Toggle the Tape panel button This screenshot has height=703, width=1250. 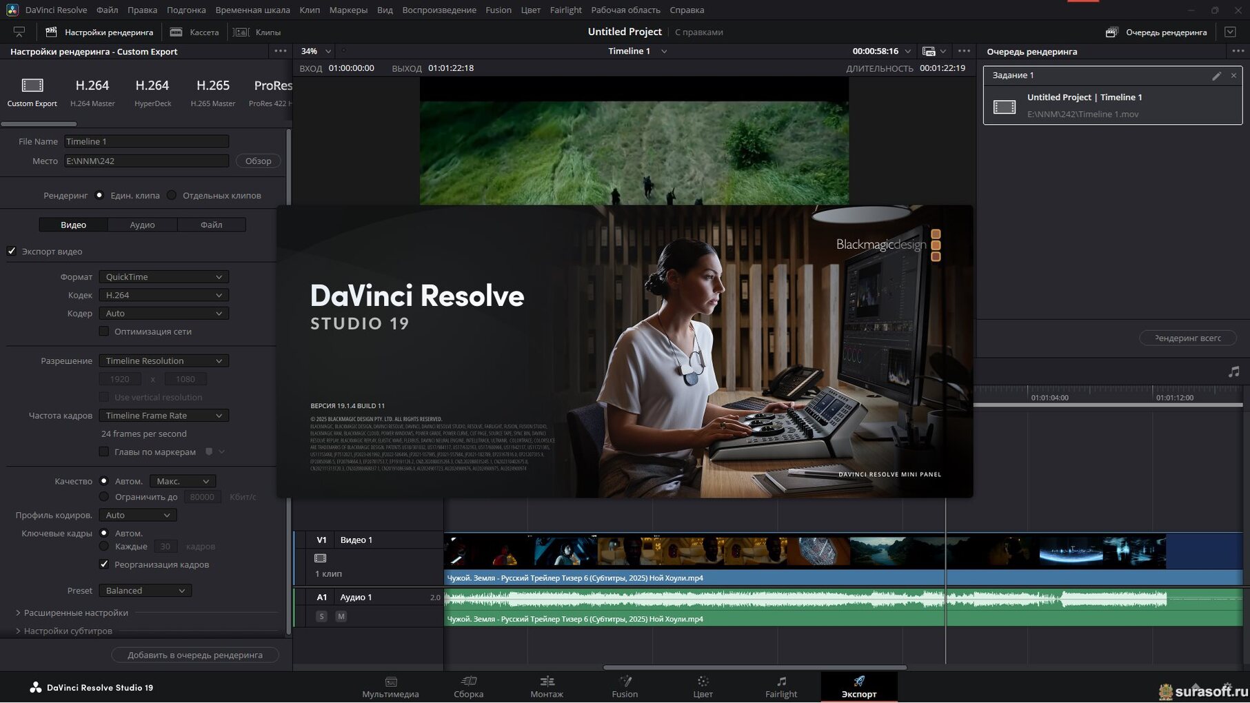click(x=194, y=32)
